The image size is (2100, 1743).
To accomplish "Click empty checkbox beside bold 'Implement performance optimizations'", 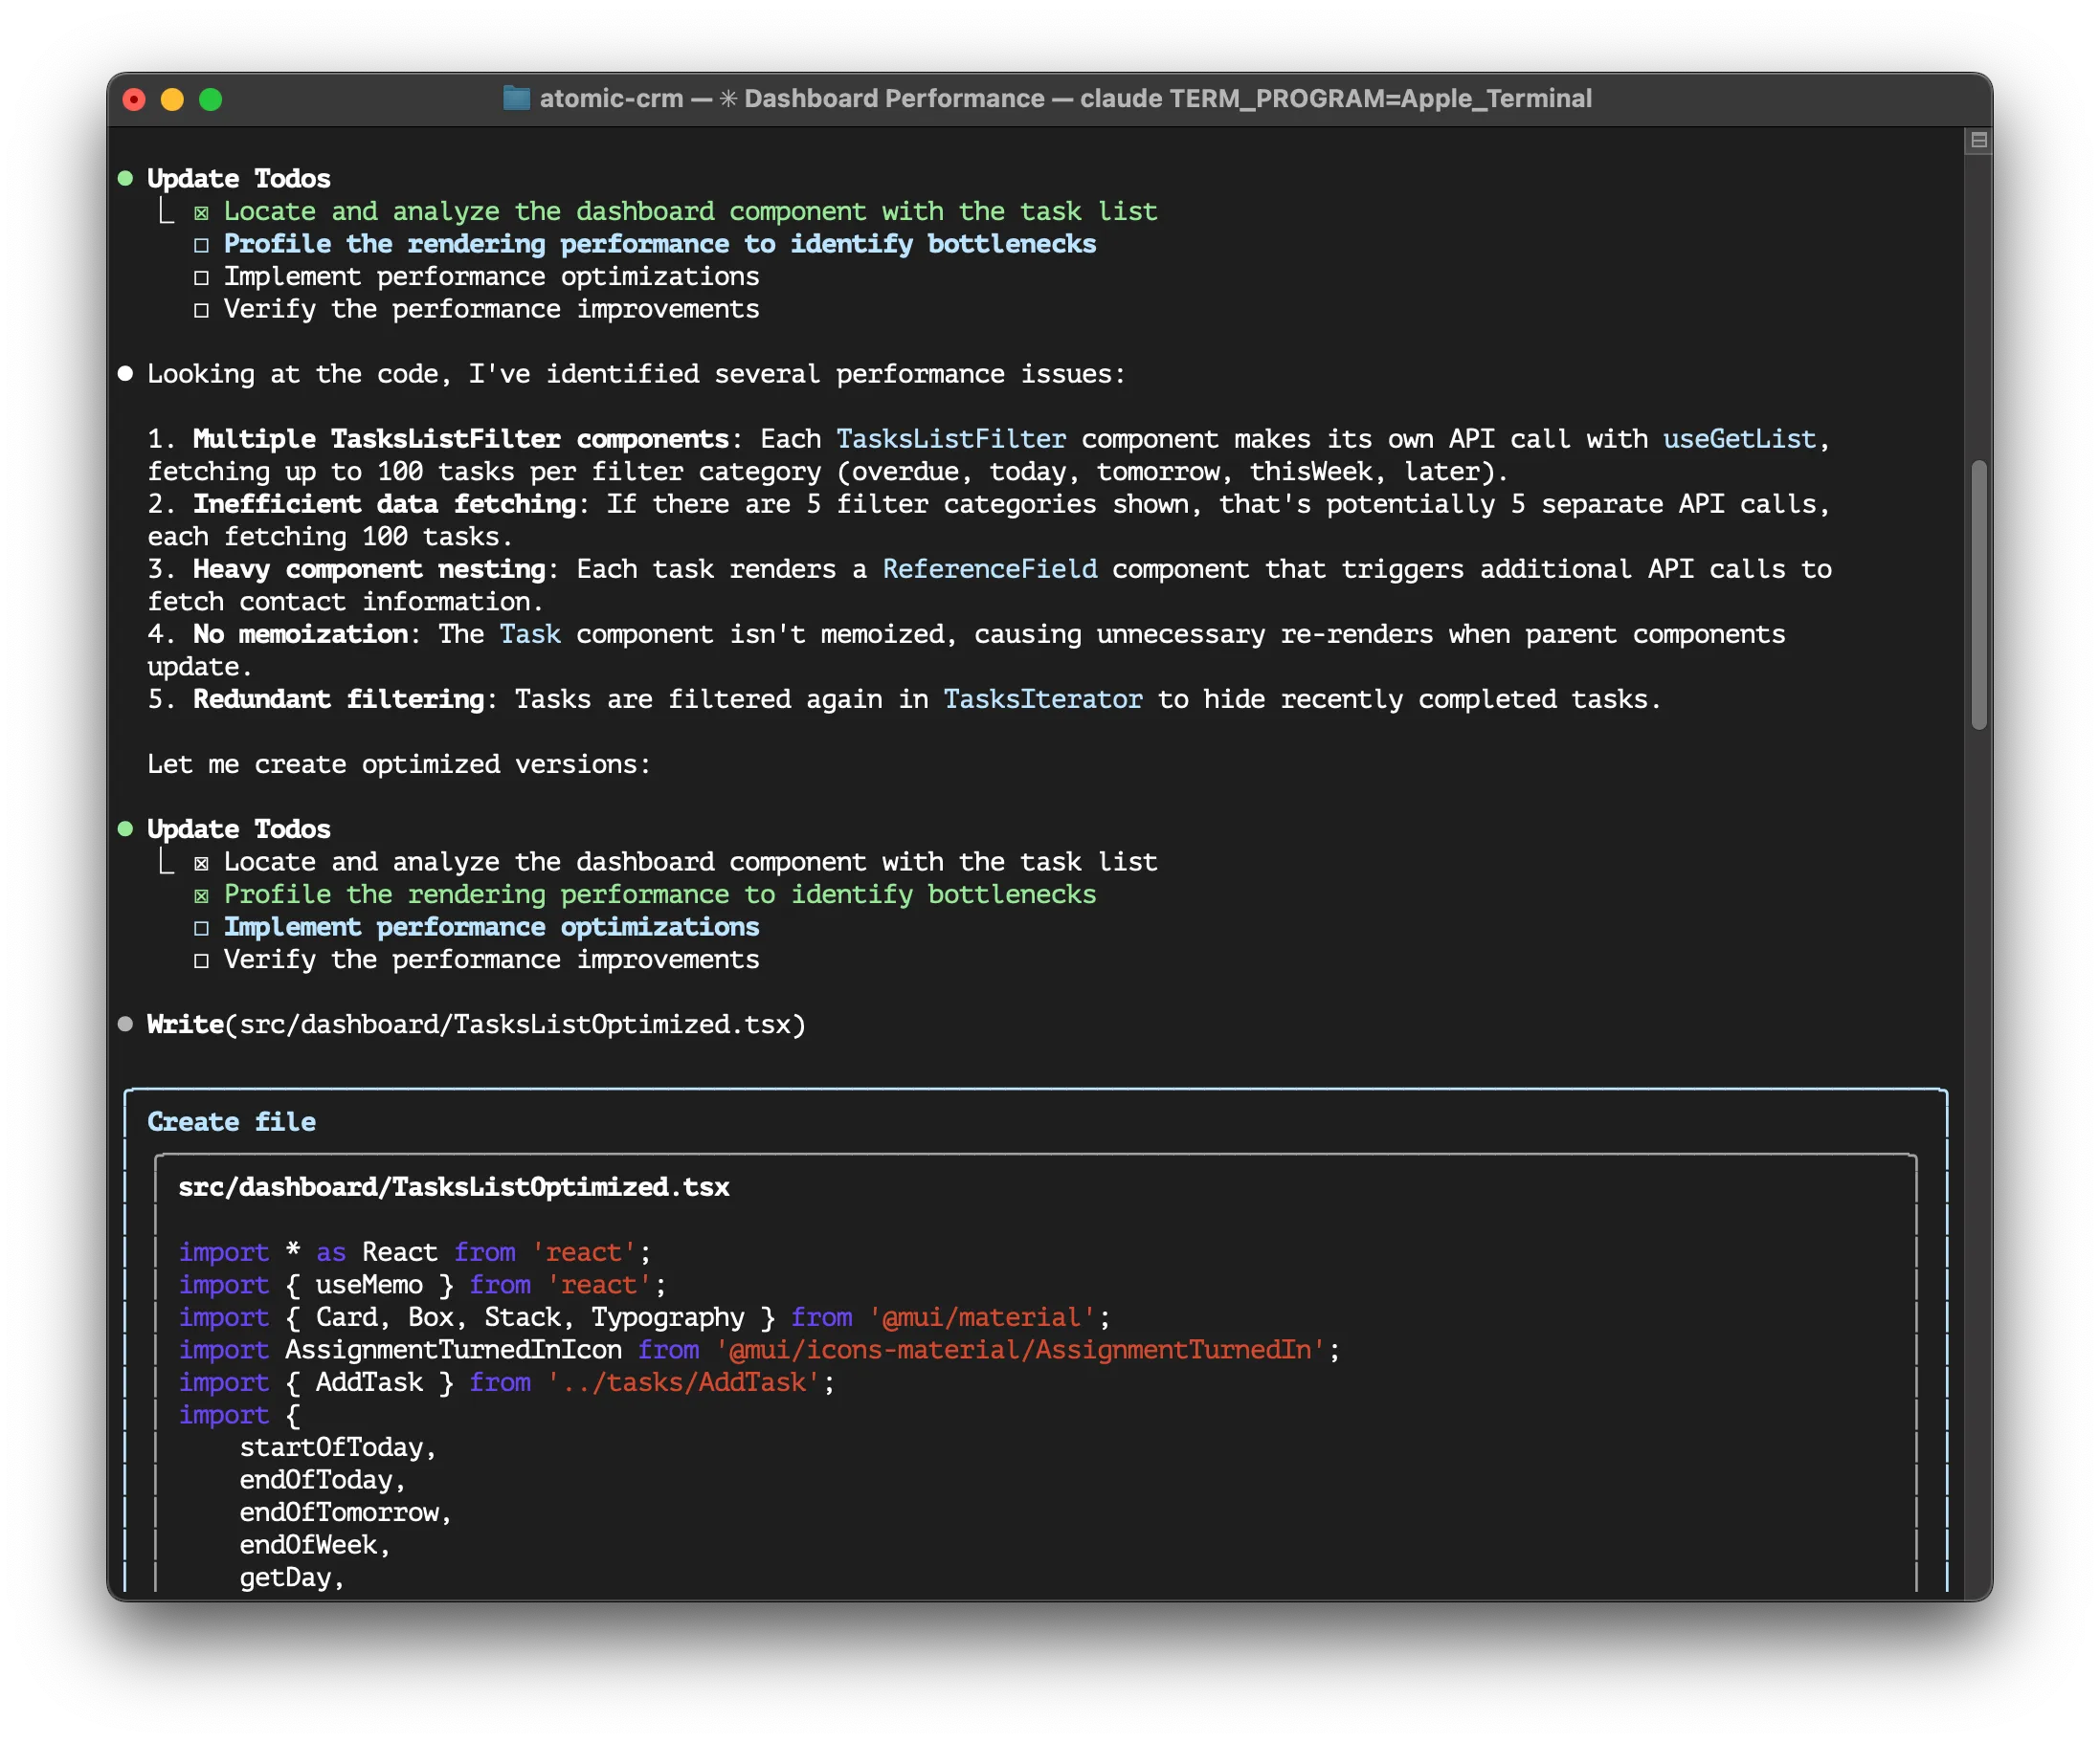I will click(201, 928).
